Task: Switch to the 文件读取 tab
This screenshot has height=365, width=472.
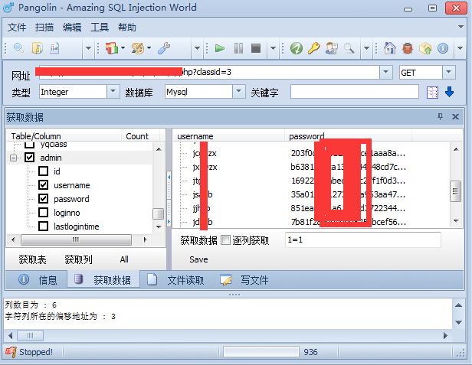Action: click(x=175, y=280)
